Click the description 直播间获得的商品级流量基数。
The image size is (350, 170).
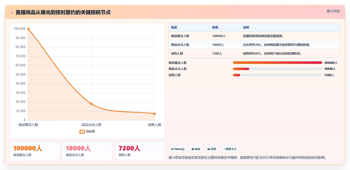coord(263,36)
